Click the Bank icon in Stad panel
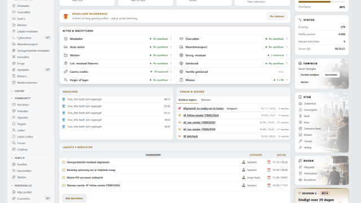361x203 pixels. point(300,116)
